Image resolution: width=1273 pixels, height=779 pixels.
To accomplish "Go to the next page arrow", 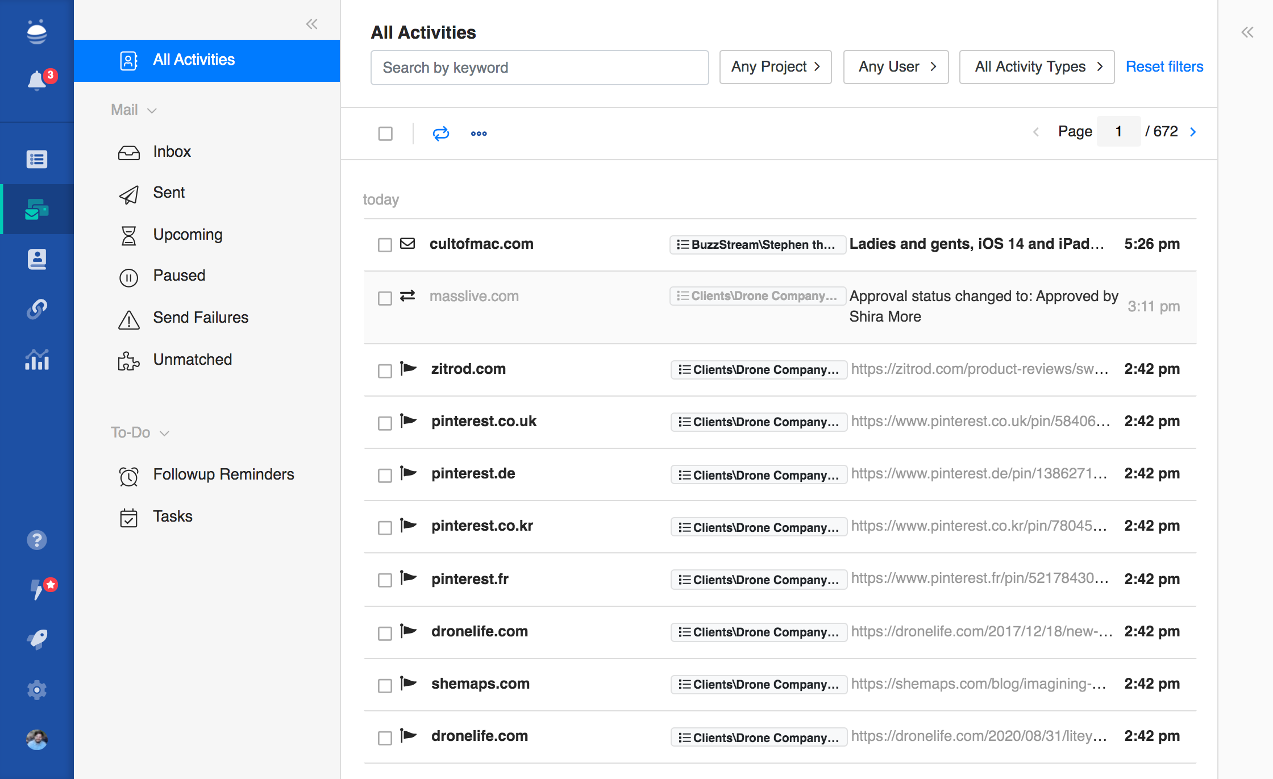I will pyautogui.click(x=1193, y=132).
